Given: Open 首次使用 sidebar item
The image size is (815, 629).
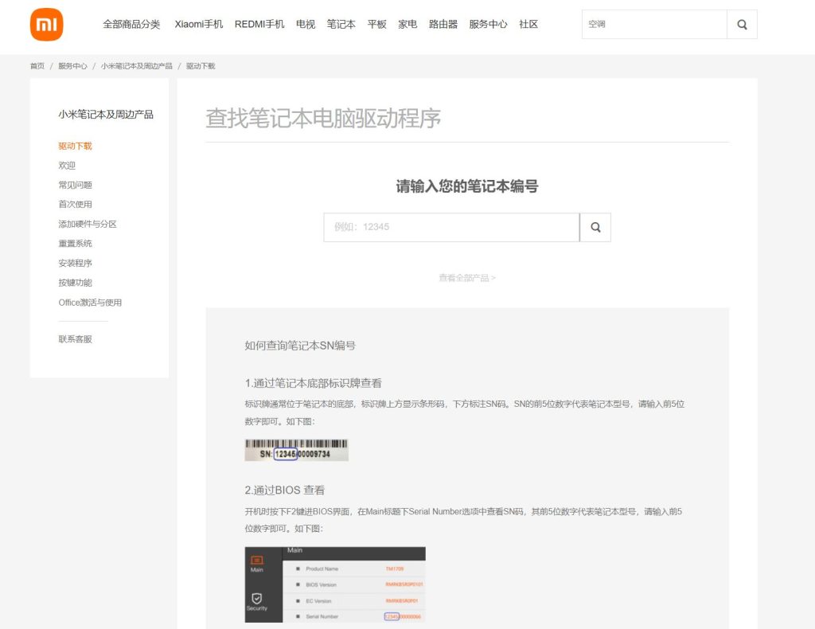Looking at the screenshot, I should tap(75, 205).
